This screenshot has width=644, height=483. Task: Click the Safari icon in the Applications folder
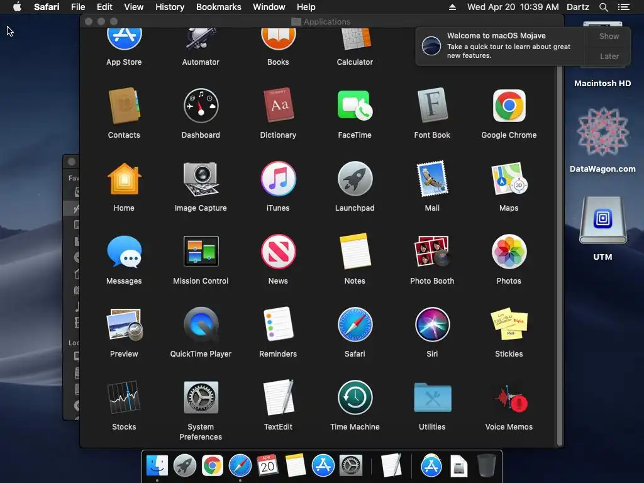(355, 325)
